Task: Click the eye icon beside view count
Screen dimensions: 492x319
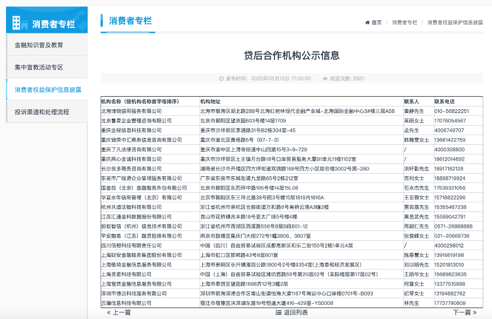Action: [x=325, y=79]
